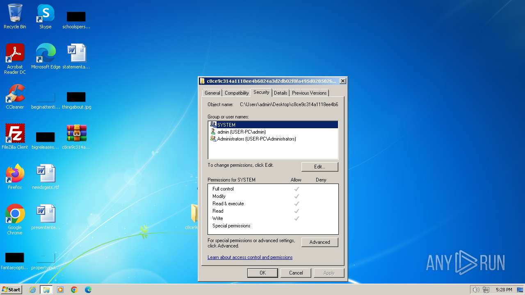Open Acrobat Reader DC shortcut

pyautogui.click(x=15, y=59)
